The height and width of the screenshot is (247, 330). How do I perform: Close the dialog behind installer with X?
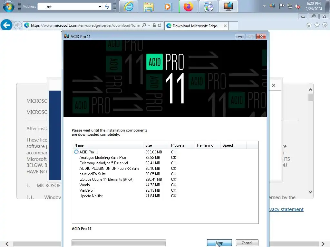(273, 85)
